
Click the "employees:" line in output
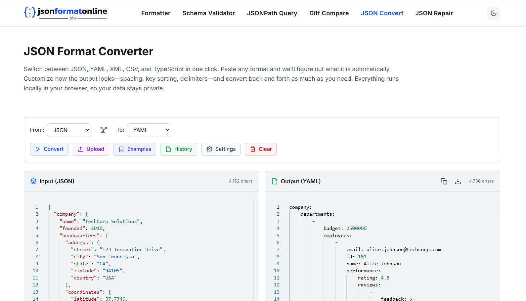coord(337,236)
